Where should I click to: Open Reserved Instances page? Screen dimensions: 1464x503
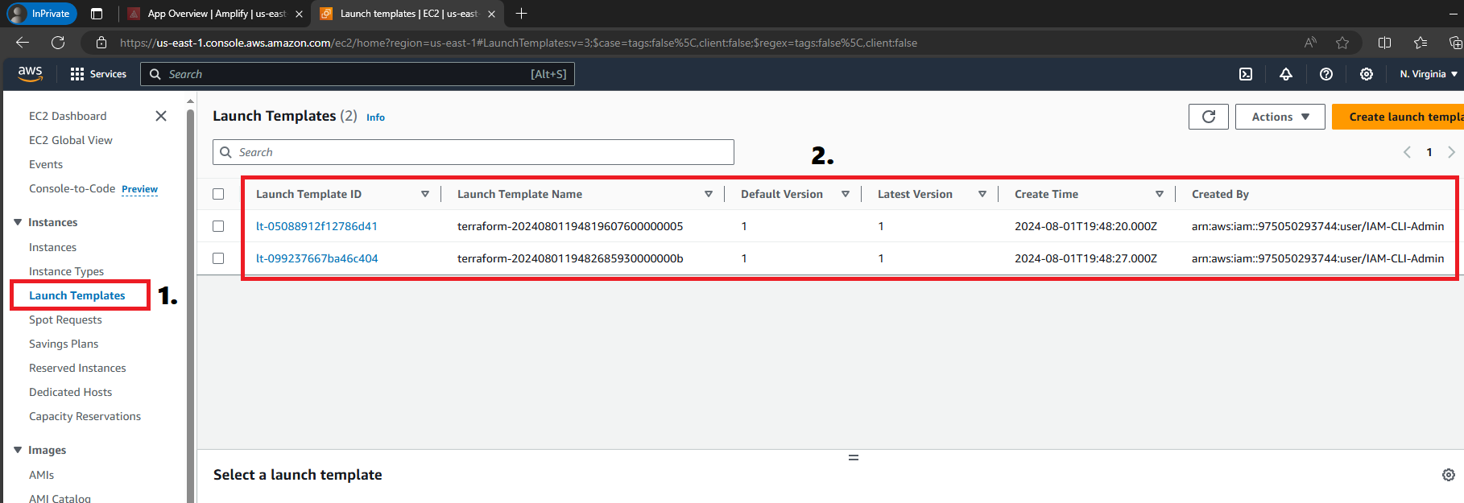click(77, 368)
